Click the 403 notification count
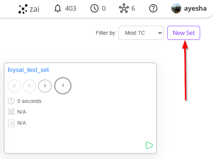Image resolution: width=213 pixels, height=159 pixels. [70, 8]
